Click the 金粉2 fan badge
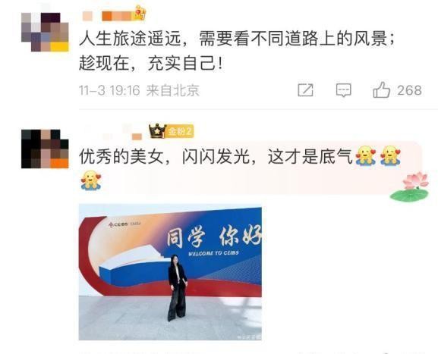438x354 pixels. 180,131
